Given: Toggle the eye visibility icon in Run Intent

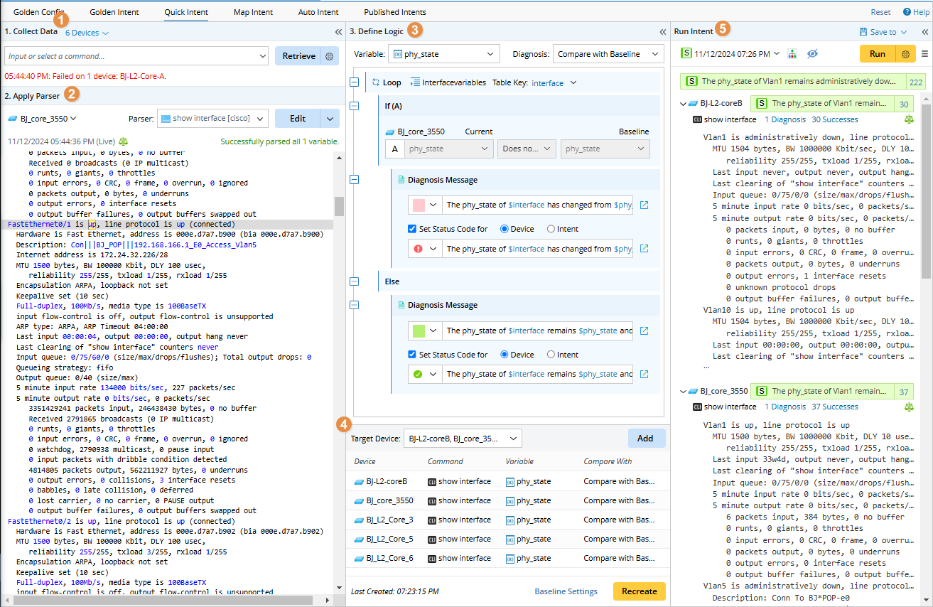Looking at the screenshot, I should [x=813, y=54].
